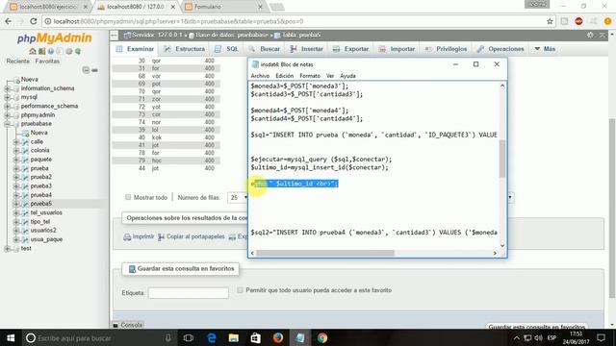Open Notepad Edición menu
Viewport: 616px width, 346px height.
(x=285, y=76)
